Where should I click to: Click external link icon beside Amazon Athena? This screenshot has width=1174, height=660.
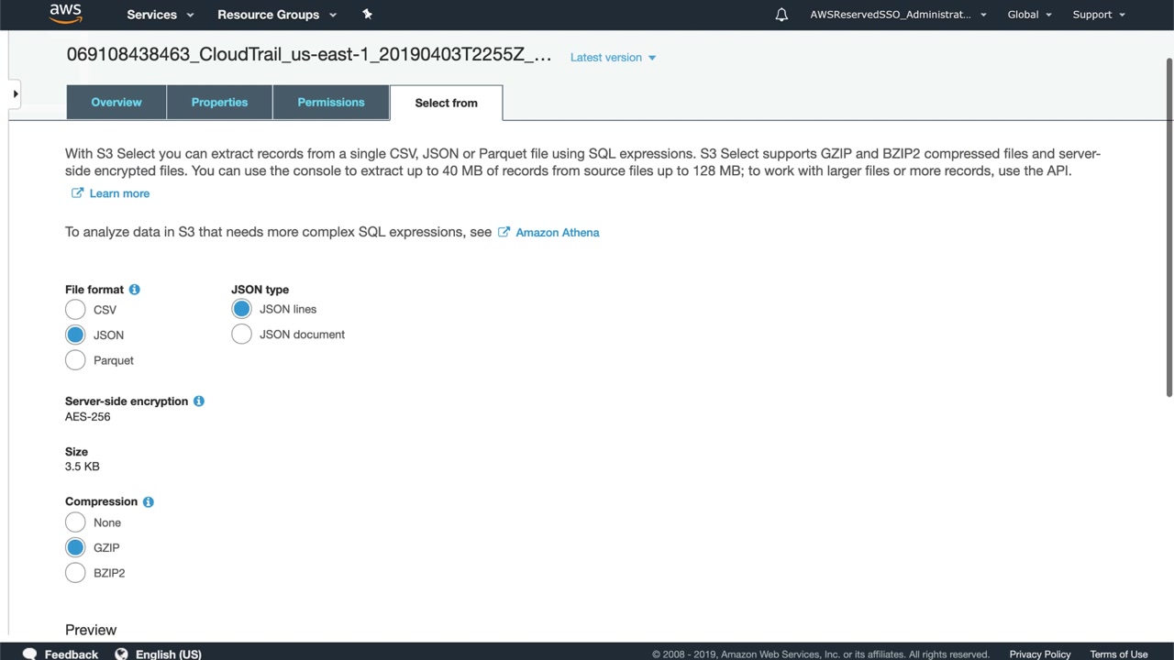coord(504,232)
